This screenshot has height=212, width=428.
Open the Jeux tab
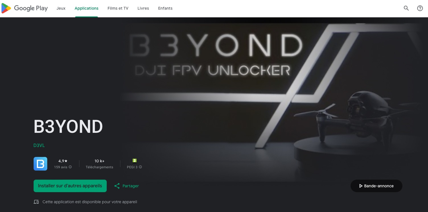tap(61, 8)
